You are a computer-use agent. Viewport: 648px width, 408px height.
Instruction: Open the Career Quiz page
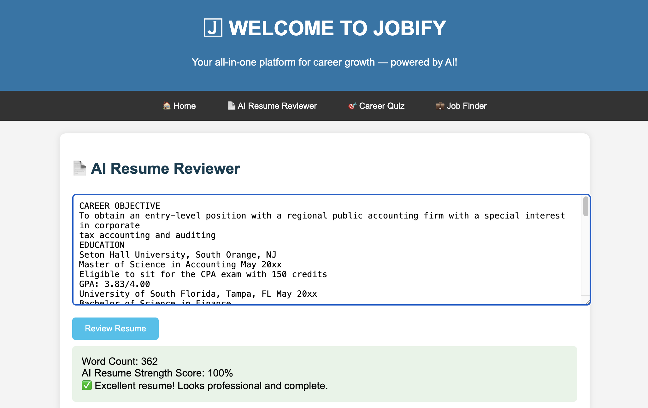coord(381,106)
